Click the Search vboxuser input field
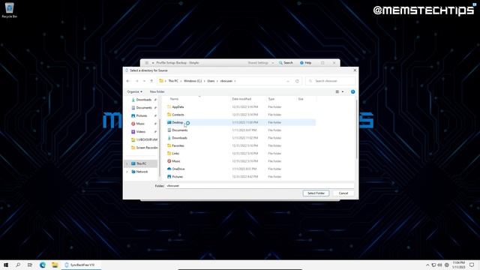480x270 pixels. (331, 81)
